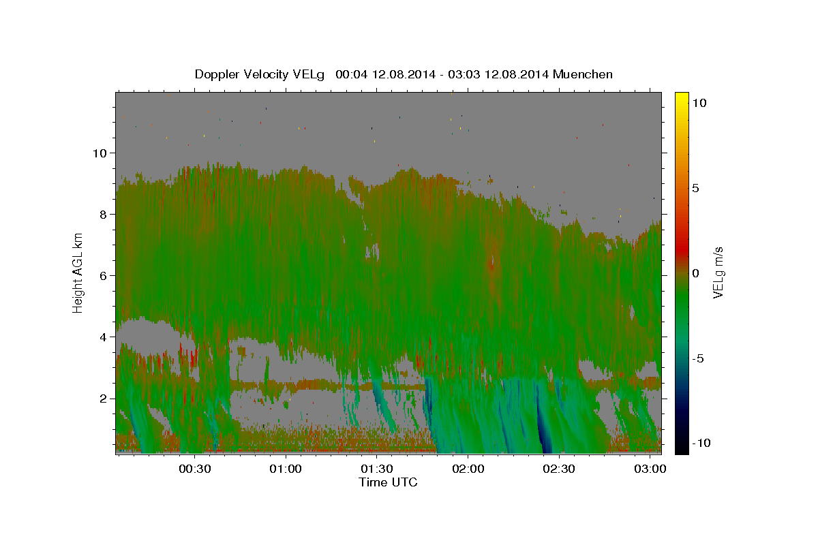
Task: Click the 01:30 time tick label
Action: click(x=377, y=469)
